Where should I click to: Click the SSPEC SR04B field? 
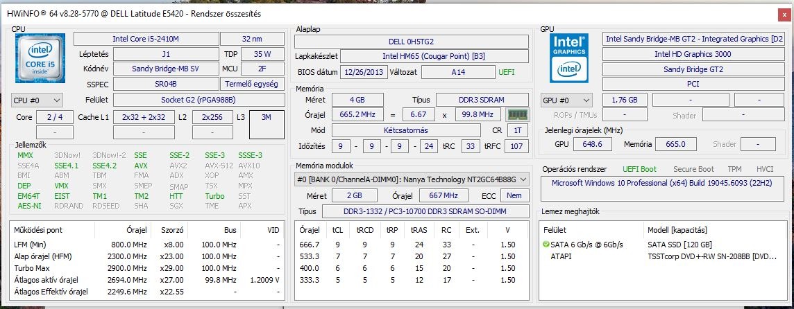166,83
